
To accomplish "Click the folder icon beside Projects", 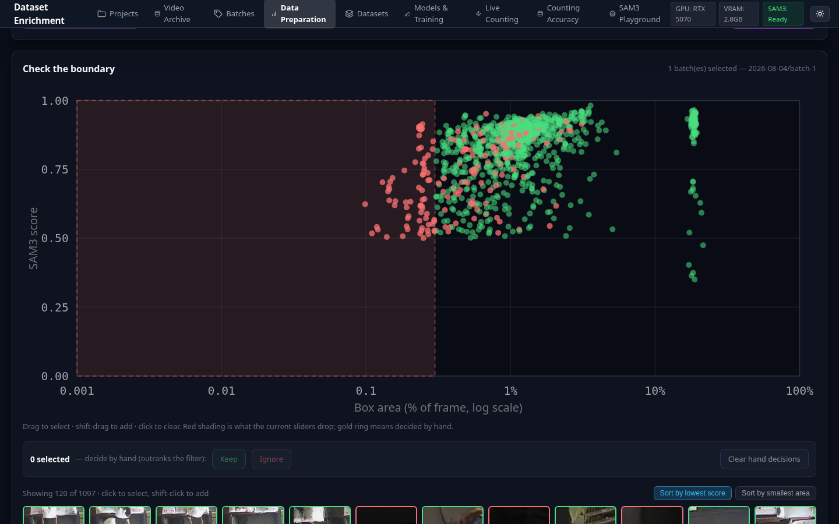I will [101, 13].
